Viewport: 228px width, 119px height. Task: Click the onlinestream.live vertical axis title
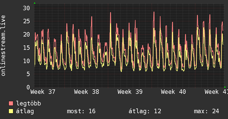click(3, 46)
